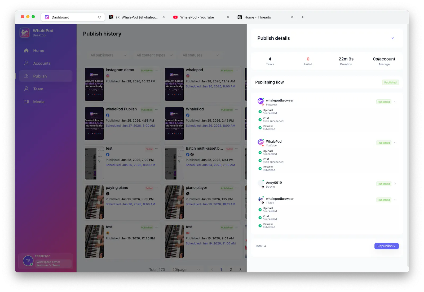The width and height of the screenshot is (424, 292).
Task: Click the Failed badge on paying piano
Action: (x=149, y=188)
